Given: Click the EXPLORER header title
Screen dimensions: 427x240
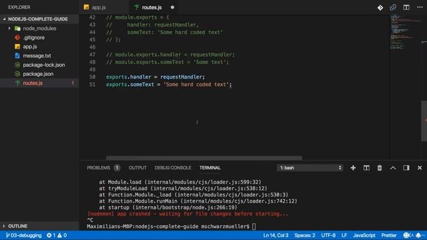Looking at the screenshot, I should click(19, 7).
